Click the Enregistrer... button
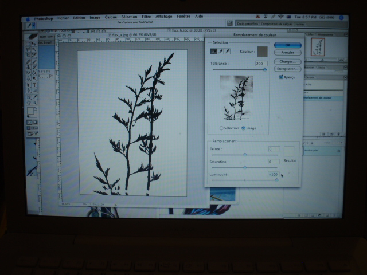Viewport: 367px width, 275px height. tap(287, 69)
